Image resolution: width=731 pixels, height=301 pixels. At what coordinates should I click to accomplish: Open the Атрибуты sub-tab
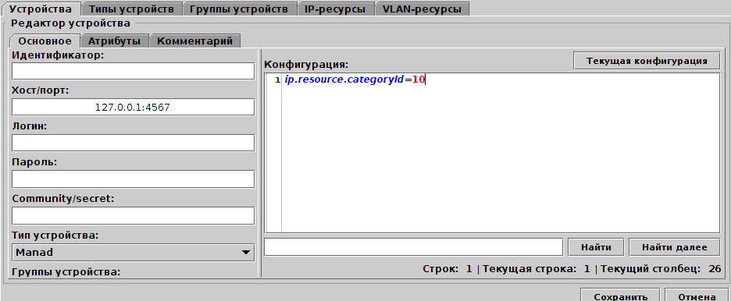(114, 41)
